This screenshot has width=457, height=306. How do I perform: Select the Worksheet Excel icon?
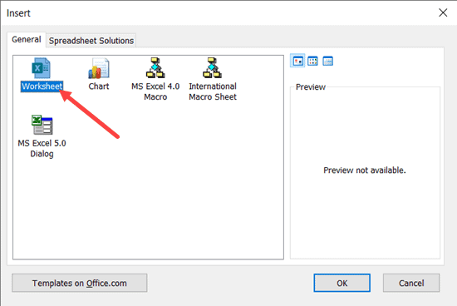tap(41, 68)
